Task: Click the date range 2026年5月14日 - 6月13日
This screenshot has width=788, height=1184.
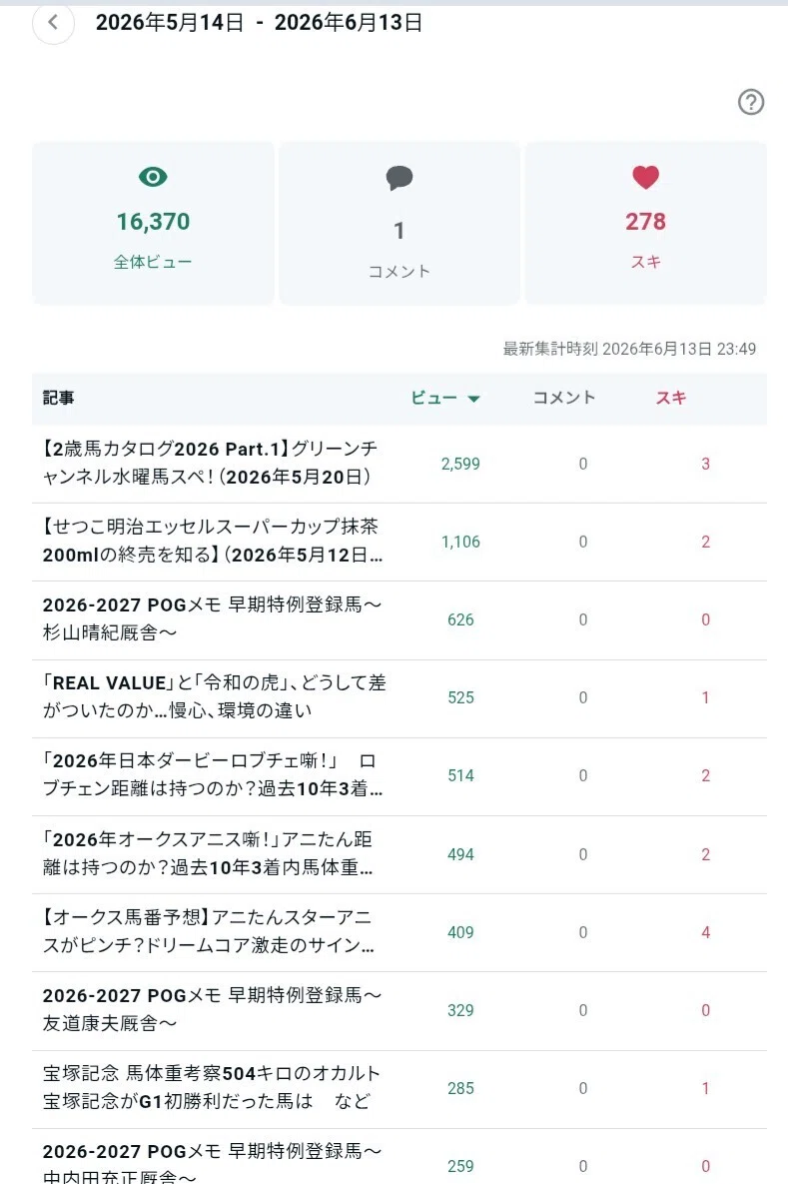Action: (259, 23)
